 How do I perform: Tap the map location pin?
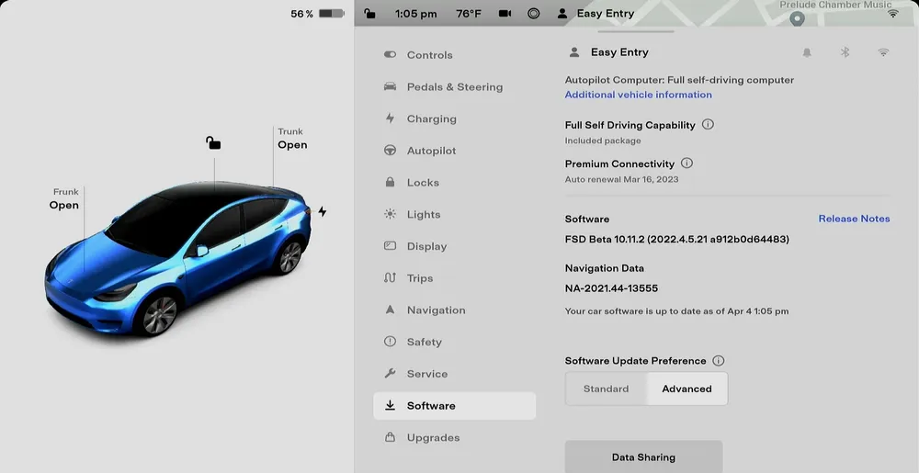(797, 18)
